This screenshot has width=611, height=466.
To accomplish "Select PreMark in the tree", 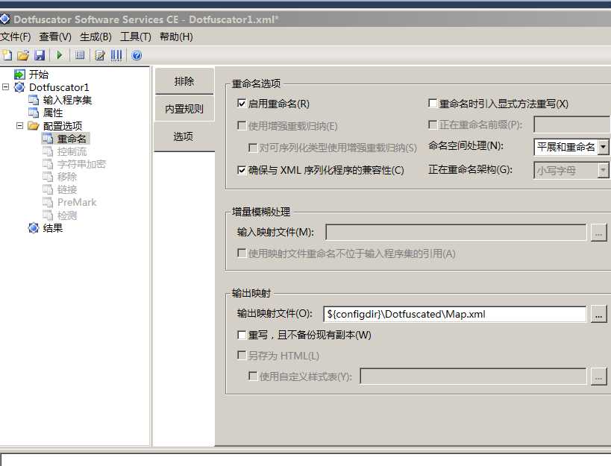I will coord(77,203).
